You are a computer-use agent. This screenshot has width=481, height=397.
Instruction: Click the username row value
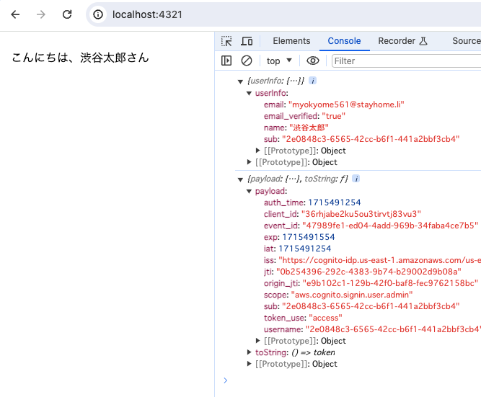coord(393,329)
